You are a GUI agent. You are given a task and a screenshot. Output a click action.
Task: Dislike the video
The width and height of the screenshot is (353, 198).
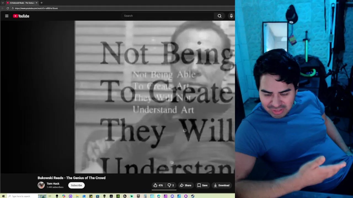click(171, 185)
